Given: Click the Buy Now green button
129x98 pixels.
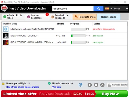Looking at the screenshot, I should pos(111,94).
